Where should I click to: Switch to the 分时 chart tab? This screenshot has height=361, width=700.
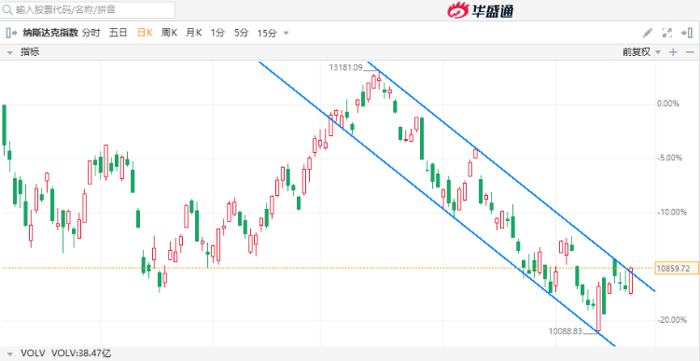coord(91,33)
